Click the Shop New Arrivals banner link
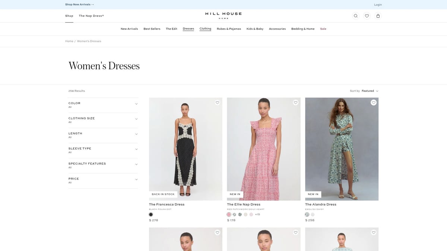 79,4
